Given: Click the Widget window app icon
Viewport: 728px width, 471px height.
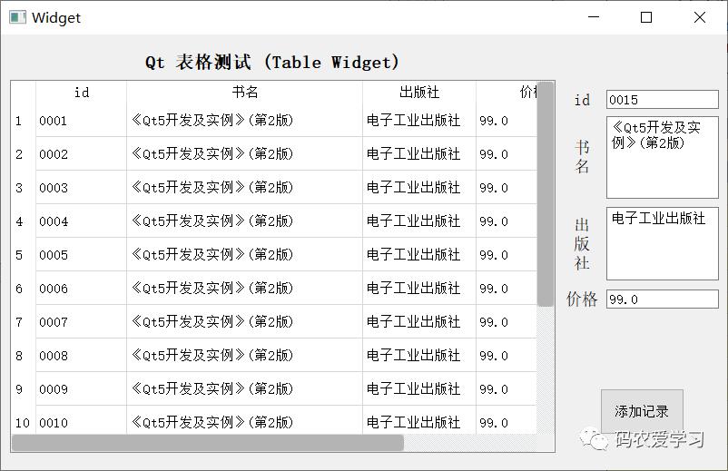Looking at the screenshot, I should [17, 17].
